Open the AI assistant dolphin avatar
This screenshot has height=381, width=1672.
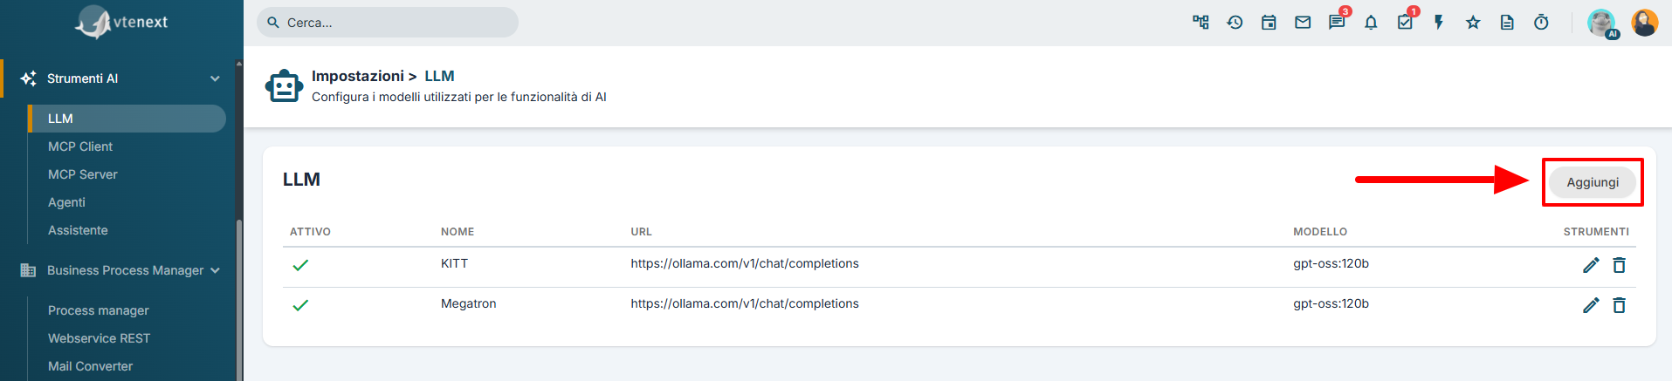[1602, 24]
